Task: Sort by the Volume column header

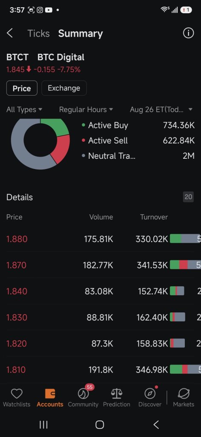Action: tap(101, 217)
